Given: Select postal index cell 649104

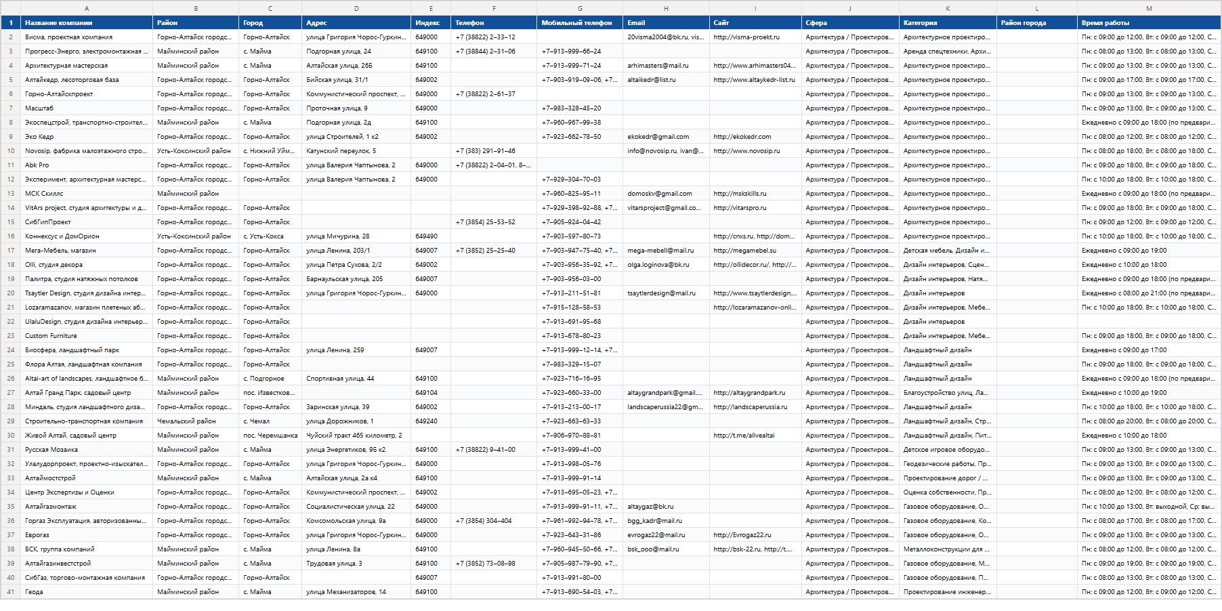Looking at the screenshot, I should pyautogui.click(x=431, y=393).
